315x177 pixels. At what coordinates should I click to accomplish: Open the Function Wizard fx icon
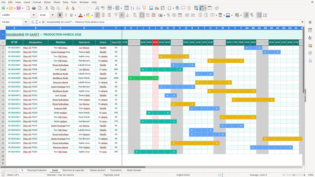33,22
